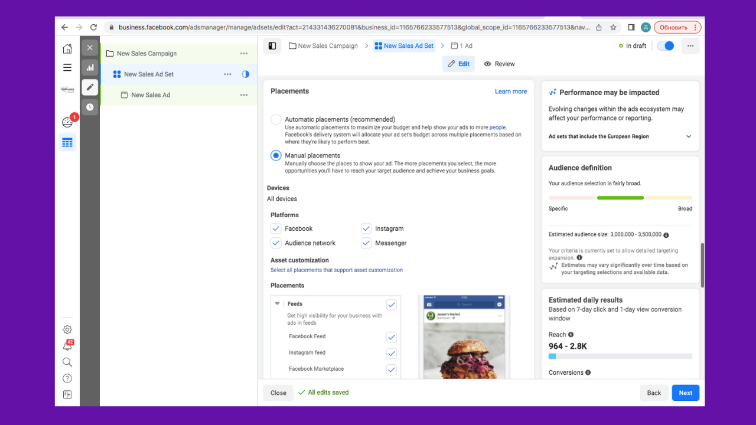Image resolution: width=756 pixels, height=425 pixels.
Task: Click the half-circle status icon on New Sales Ad Set
Action: pos(246,74)
